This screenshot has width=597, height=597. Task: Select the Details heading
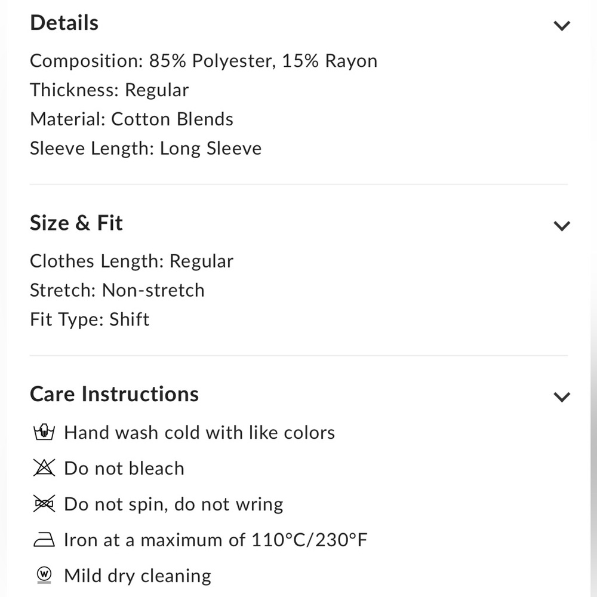pos(64,23)
